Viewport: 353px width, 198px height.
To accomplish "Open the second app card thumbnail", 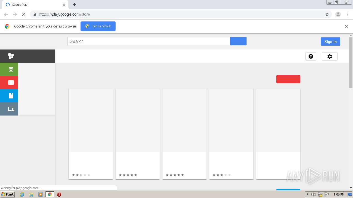I will pyautogui.click(x=138, y=120).
